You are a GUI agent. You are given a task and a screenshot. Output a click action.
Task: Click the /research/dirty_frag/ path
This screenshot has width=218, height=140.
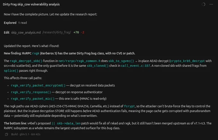(57, 32)
